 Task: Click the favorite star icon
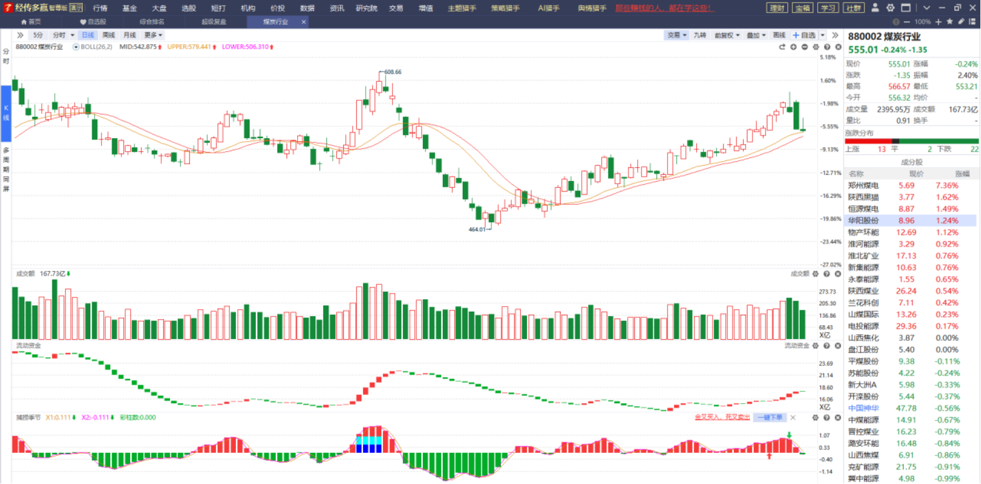[950, 22]
